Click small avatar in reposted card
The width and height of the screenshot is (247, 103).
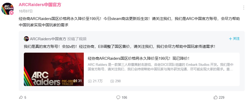coord(26,39)
